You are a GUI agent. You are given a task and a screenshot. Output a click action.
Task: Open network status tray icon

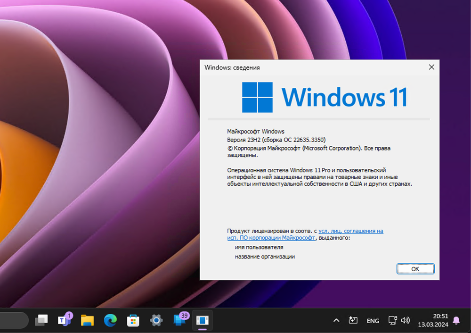[x=392, y=320]
